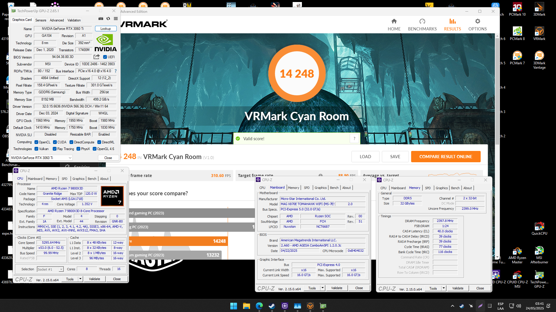Open PCMark 10 desktop shortcut
Screen dimensions: 556x312
[x=517, y=9]
